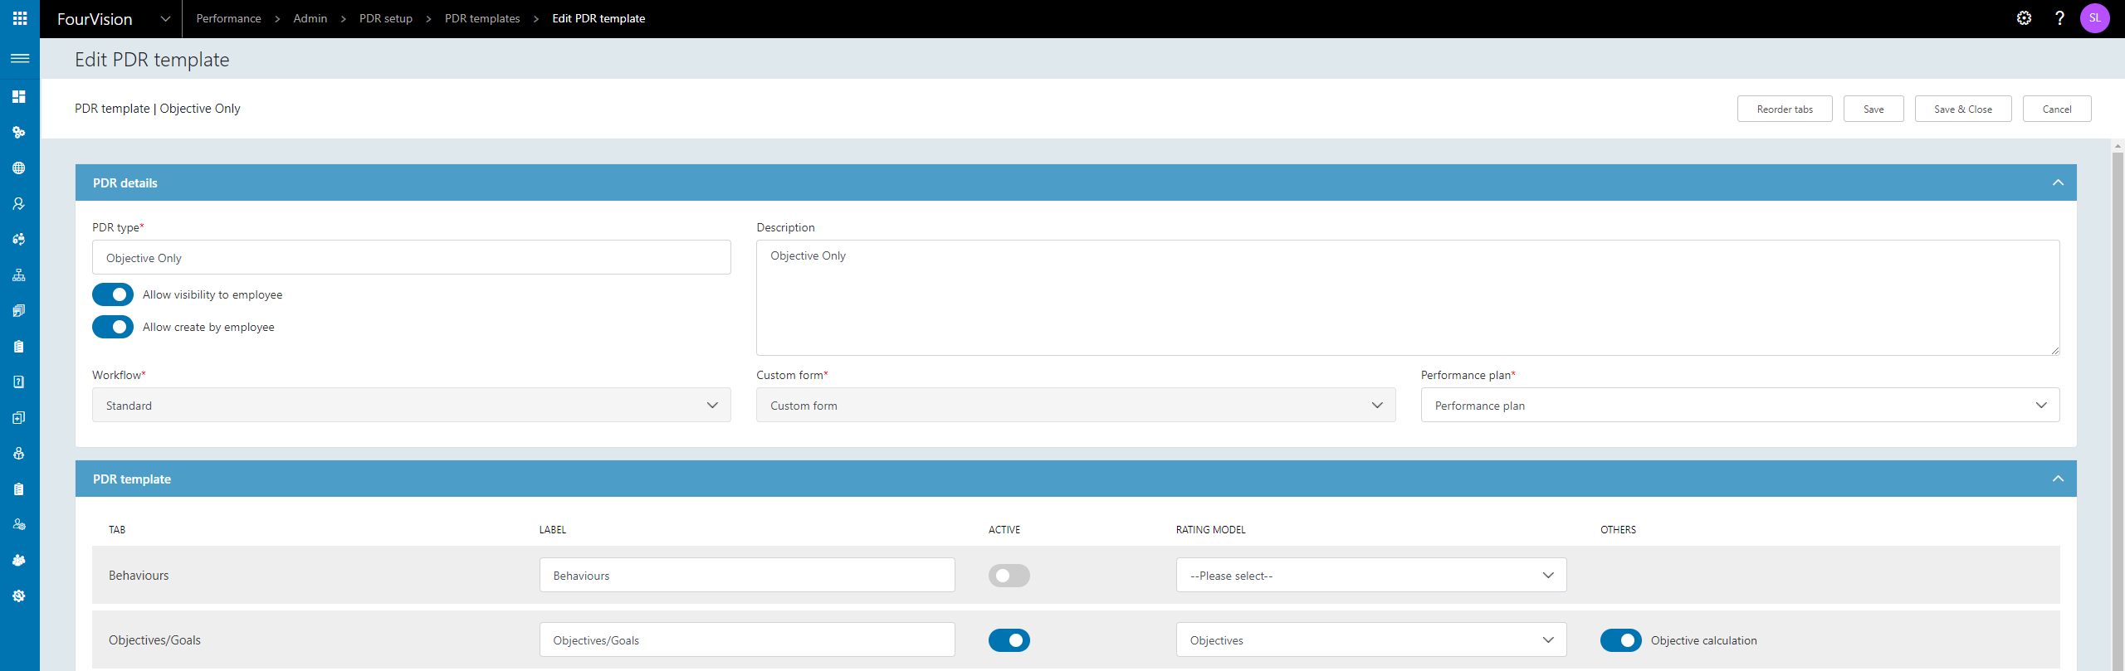Edit the Behaviours label input
Screen dimensions: 2125x671
click(747, 576)
